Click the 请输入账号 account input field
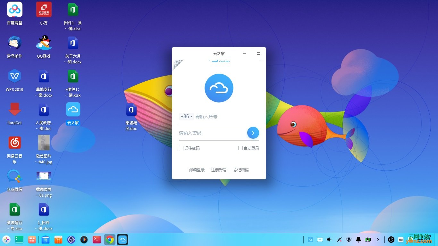This screenshot has width=438, height=246. (x=227, y=117)
